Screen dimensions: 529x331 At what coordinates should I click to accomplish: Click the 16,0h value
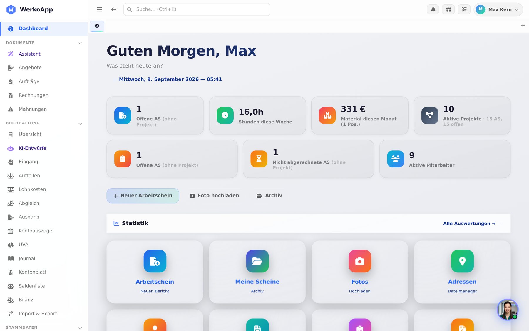click(x=251, y=112)
